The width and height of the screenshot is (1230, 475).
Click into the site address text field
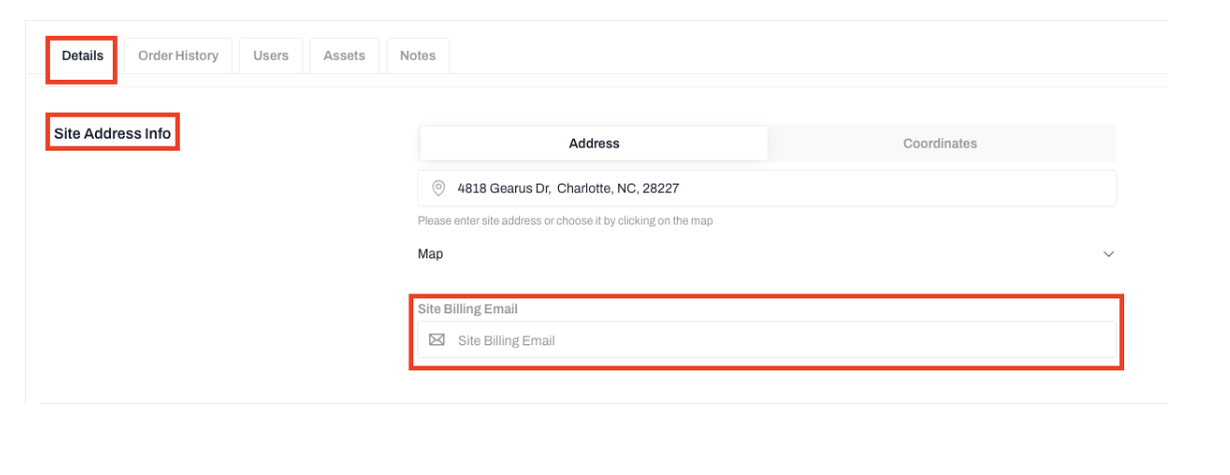pyautogui.click(x=849, y=188)
